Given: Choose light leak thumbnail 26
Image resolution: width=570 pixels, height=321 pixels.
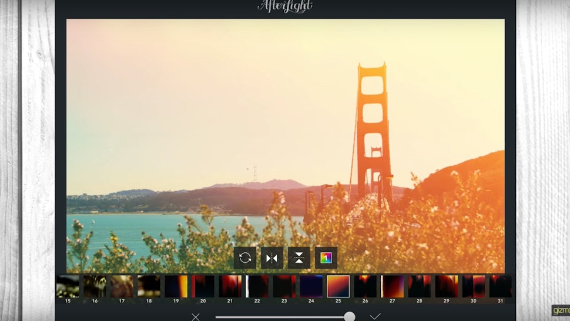Looking at the screenshot, I should pyautogui.click(x=366, y=286).
